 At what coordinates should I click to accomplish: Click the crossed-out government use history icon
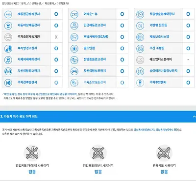click(164, 153)
